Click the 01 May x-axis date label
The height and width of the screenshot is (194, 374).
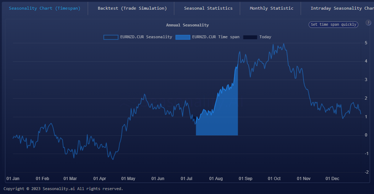coord(128,178)
